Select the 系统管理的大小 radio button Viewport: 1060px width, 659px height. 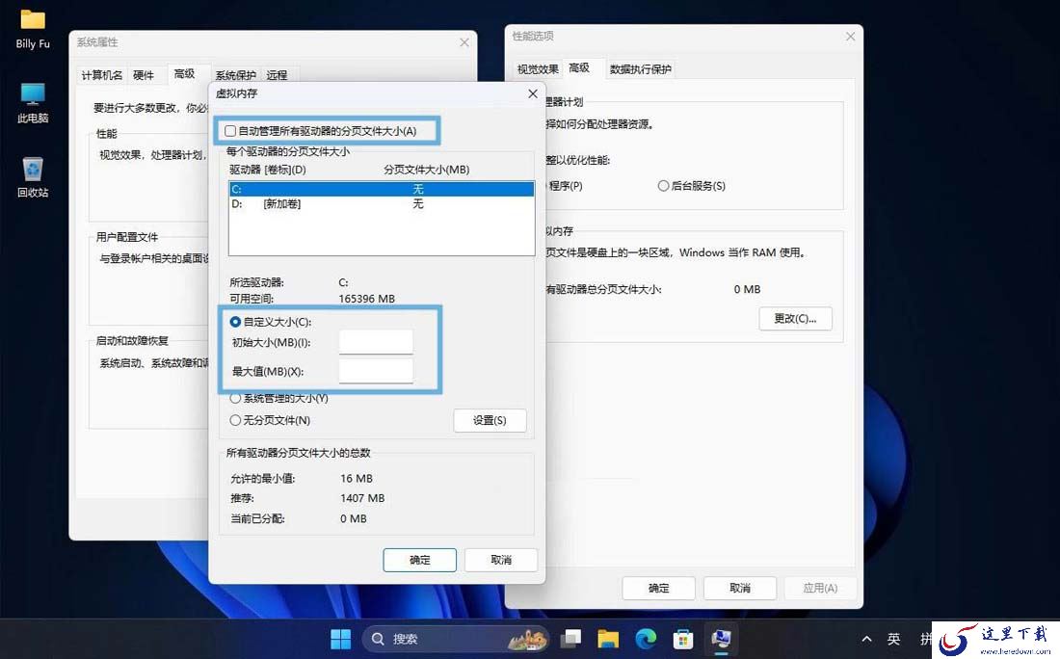tap(235, 399)
